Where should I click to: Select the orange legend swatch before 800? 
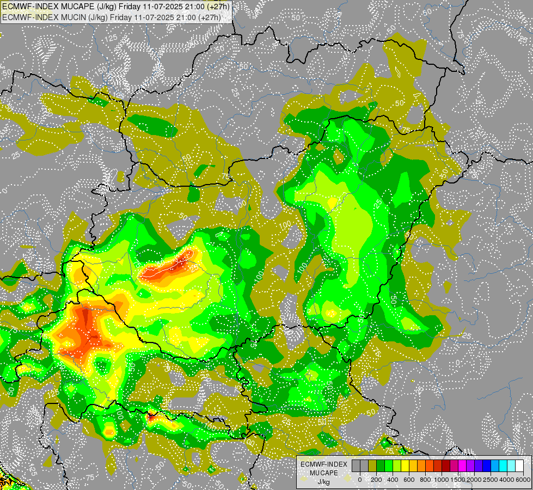421,466
